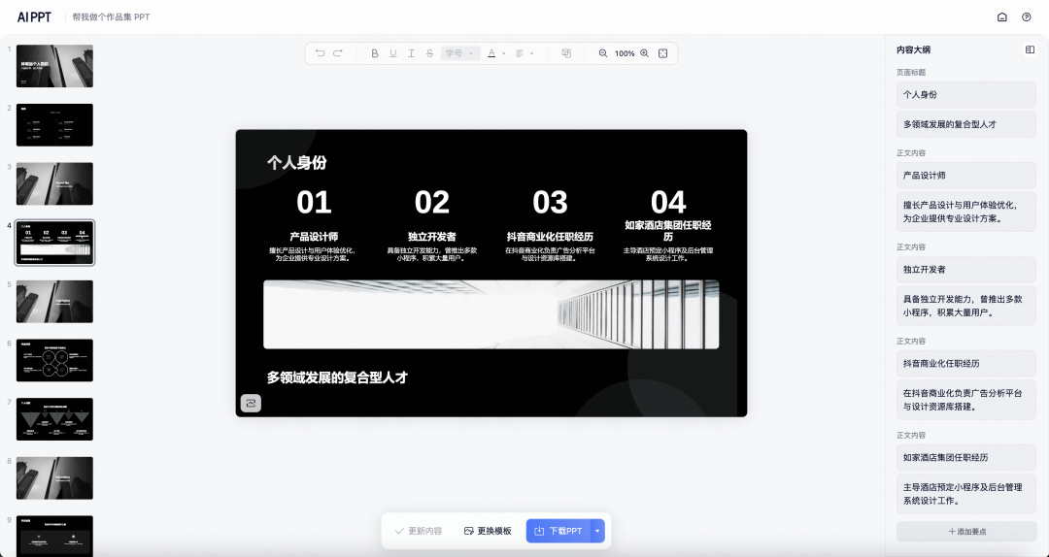Click the font color A icon
The image size is (1049, 557).
point(491,53)
